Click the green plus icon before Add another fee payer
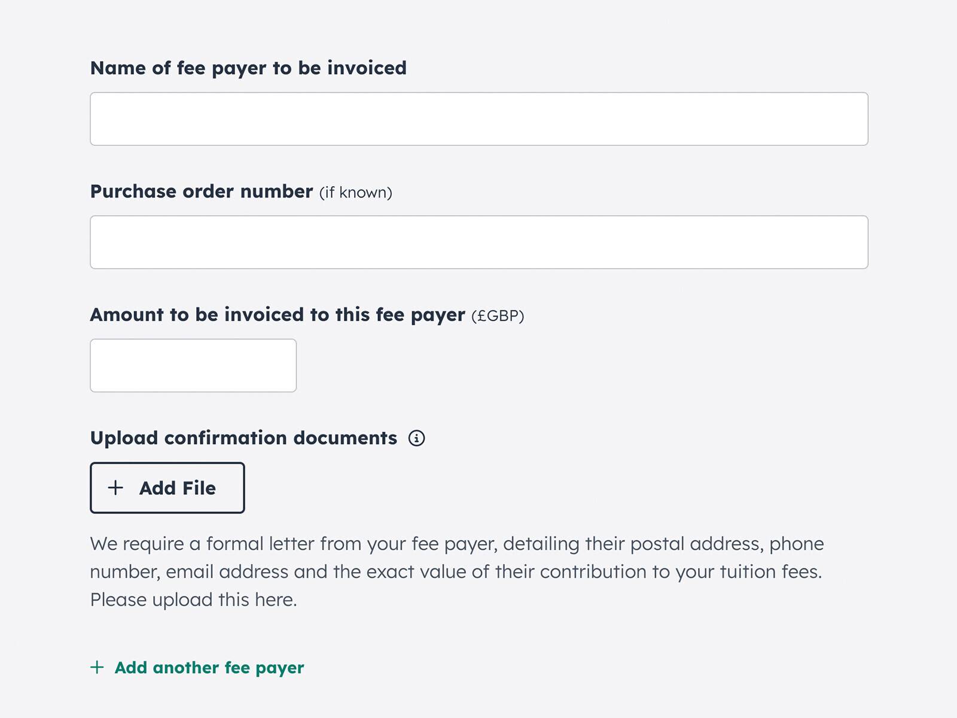This screenshot has width=957, height=718. 97,667
